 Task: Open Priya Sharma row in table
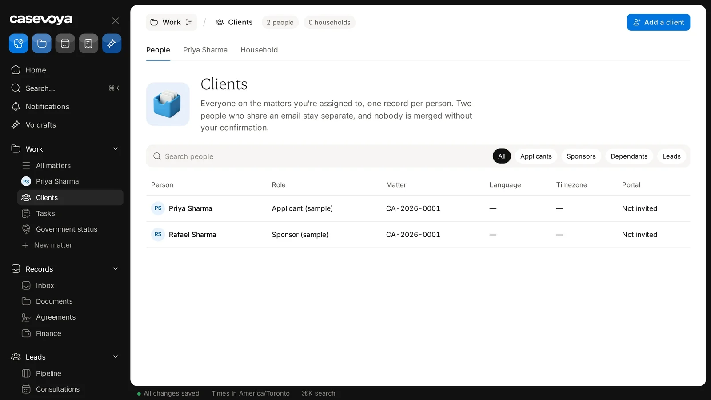pos(418,208)
